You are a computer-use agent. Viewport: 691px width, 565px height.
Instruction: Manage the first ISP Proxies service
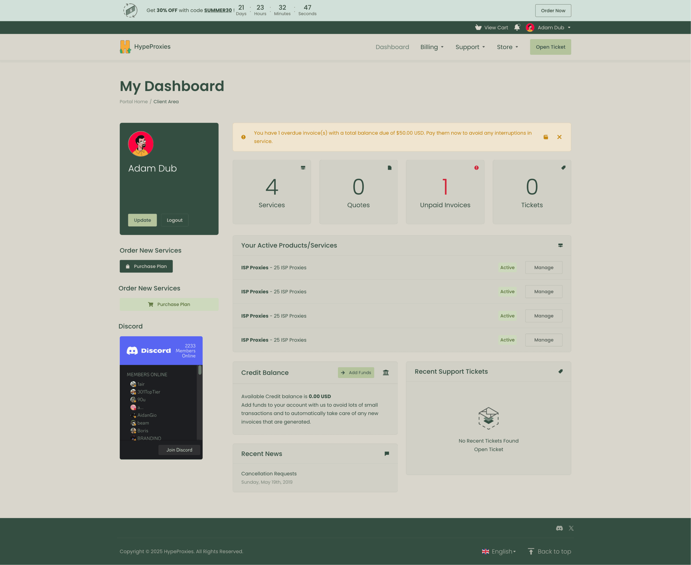tap(543, 268)
